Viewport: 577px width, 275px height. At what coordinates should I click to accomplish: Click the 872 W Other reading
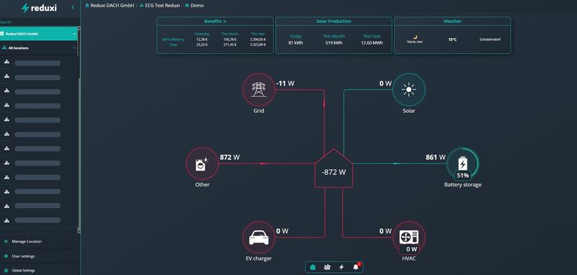click(x=229, y=157)
